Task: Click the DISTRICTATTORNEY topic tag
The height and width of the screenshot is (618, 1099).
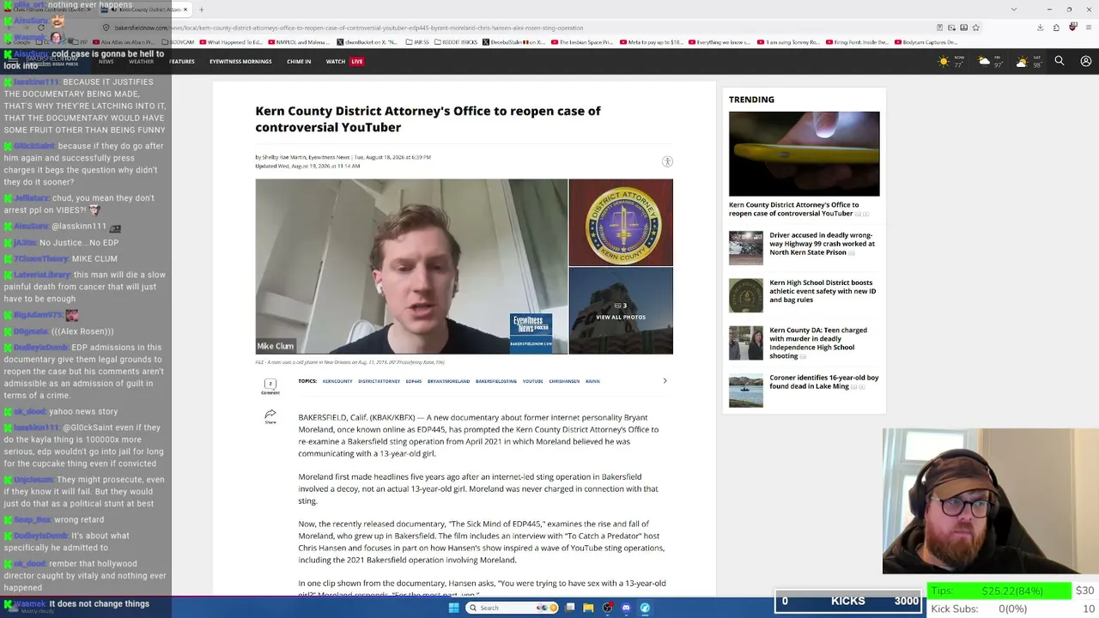Action: point(379,381)
